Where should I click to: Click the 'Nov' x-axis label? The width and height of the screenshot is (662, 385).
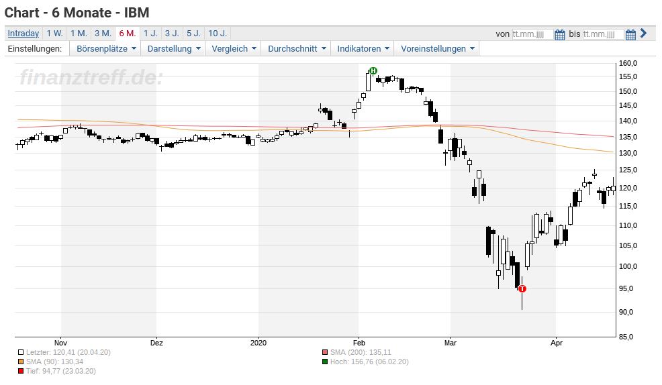point(60,343)
